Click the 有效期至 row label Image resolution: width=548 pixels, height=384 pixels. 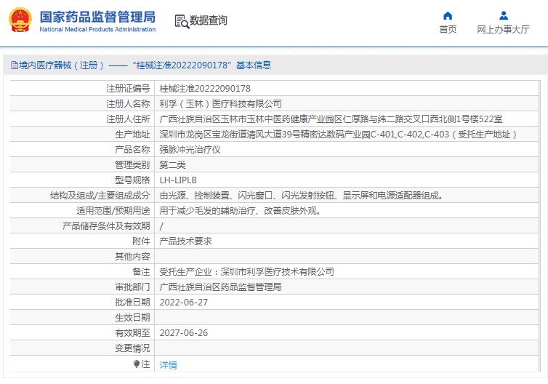click(132, 333)
